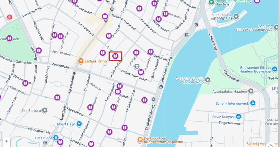Open Bouwcenter Filippo Haarlem Bouwshop pin

(x=275, y=69)
